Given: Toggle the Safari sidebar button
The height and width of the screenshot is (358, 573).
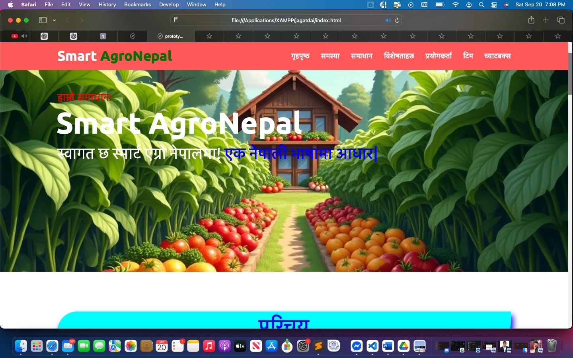Looking at the screenshot, I should (43, 20).
